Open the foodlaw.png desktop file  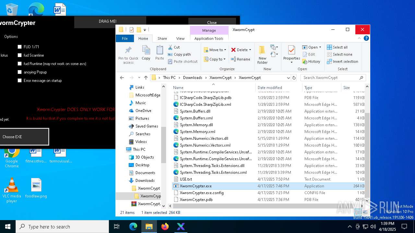pyautogui.click(x=36, y=188)
